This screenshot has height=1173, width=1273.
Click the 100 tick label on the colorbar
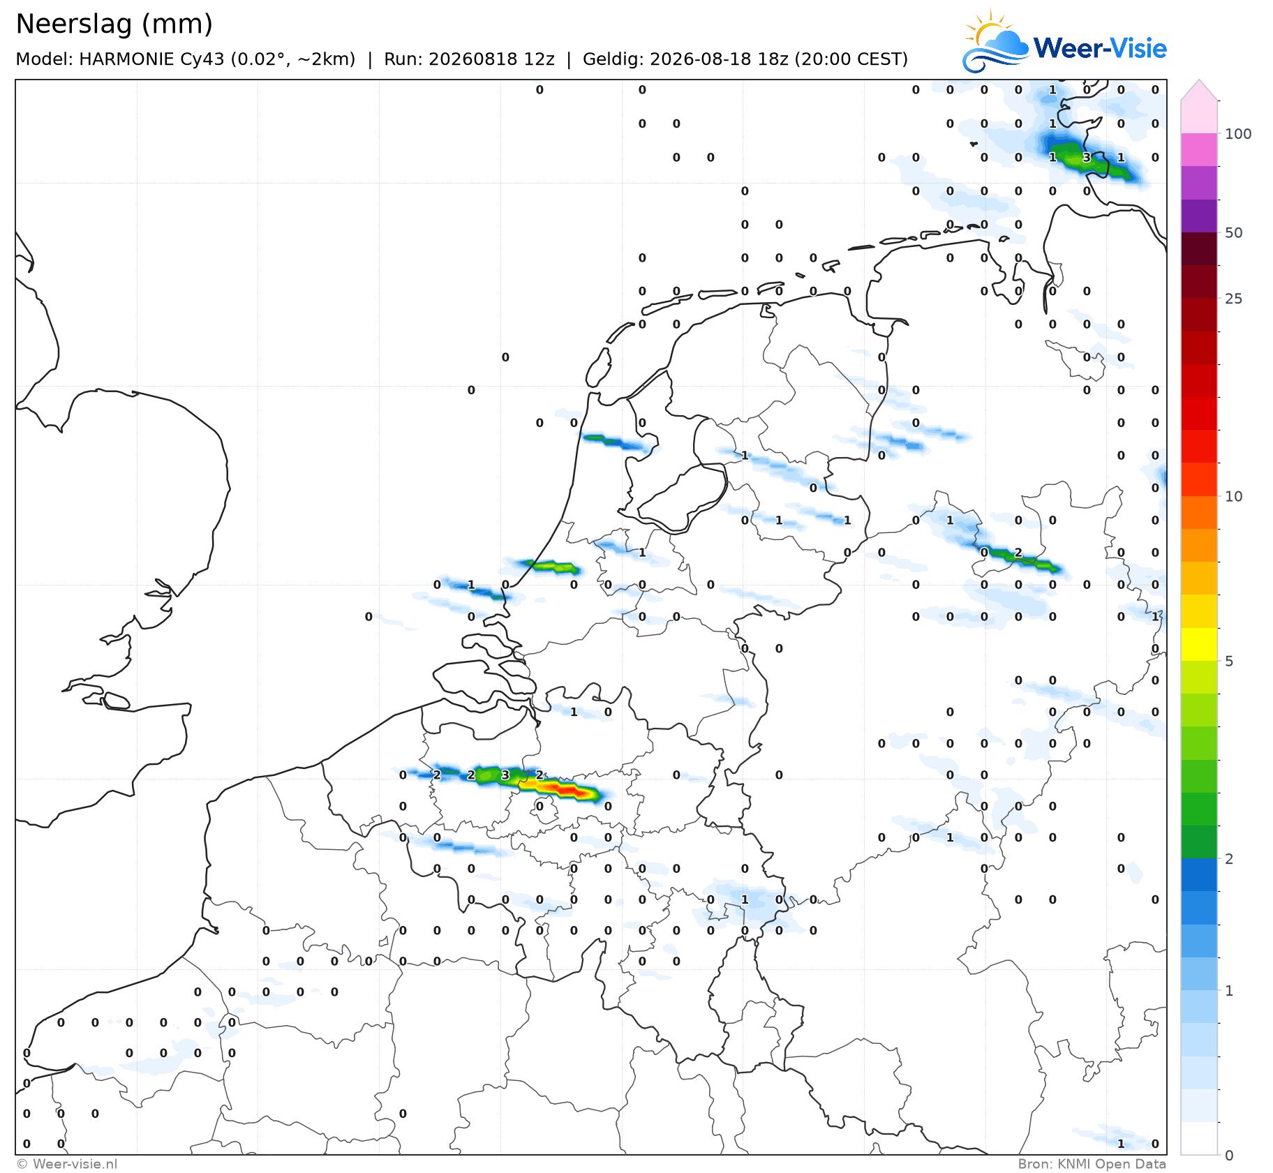1238,134
